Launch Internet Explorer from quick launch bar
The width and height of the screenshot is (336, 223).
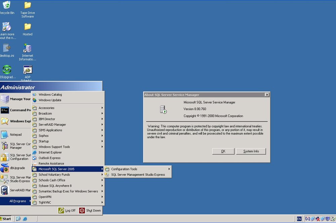click(25, 219)
